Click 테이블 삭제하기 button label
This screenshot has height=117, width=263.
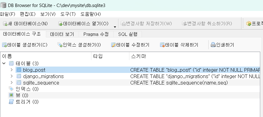(182, 45)
